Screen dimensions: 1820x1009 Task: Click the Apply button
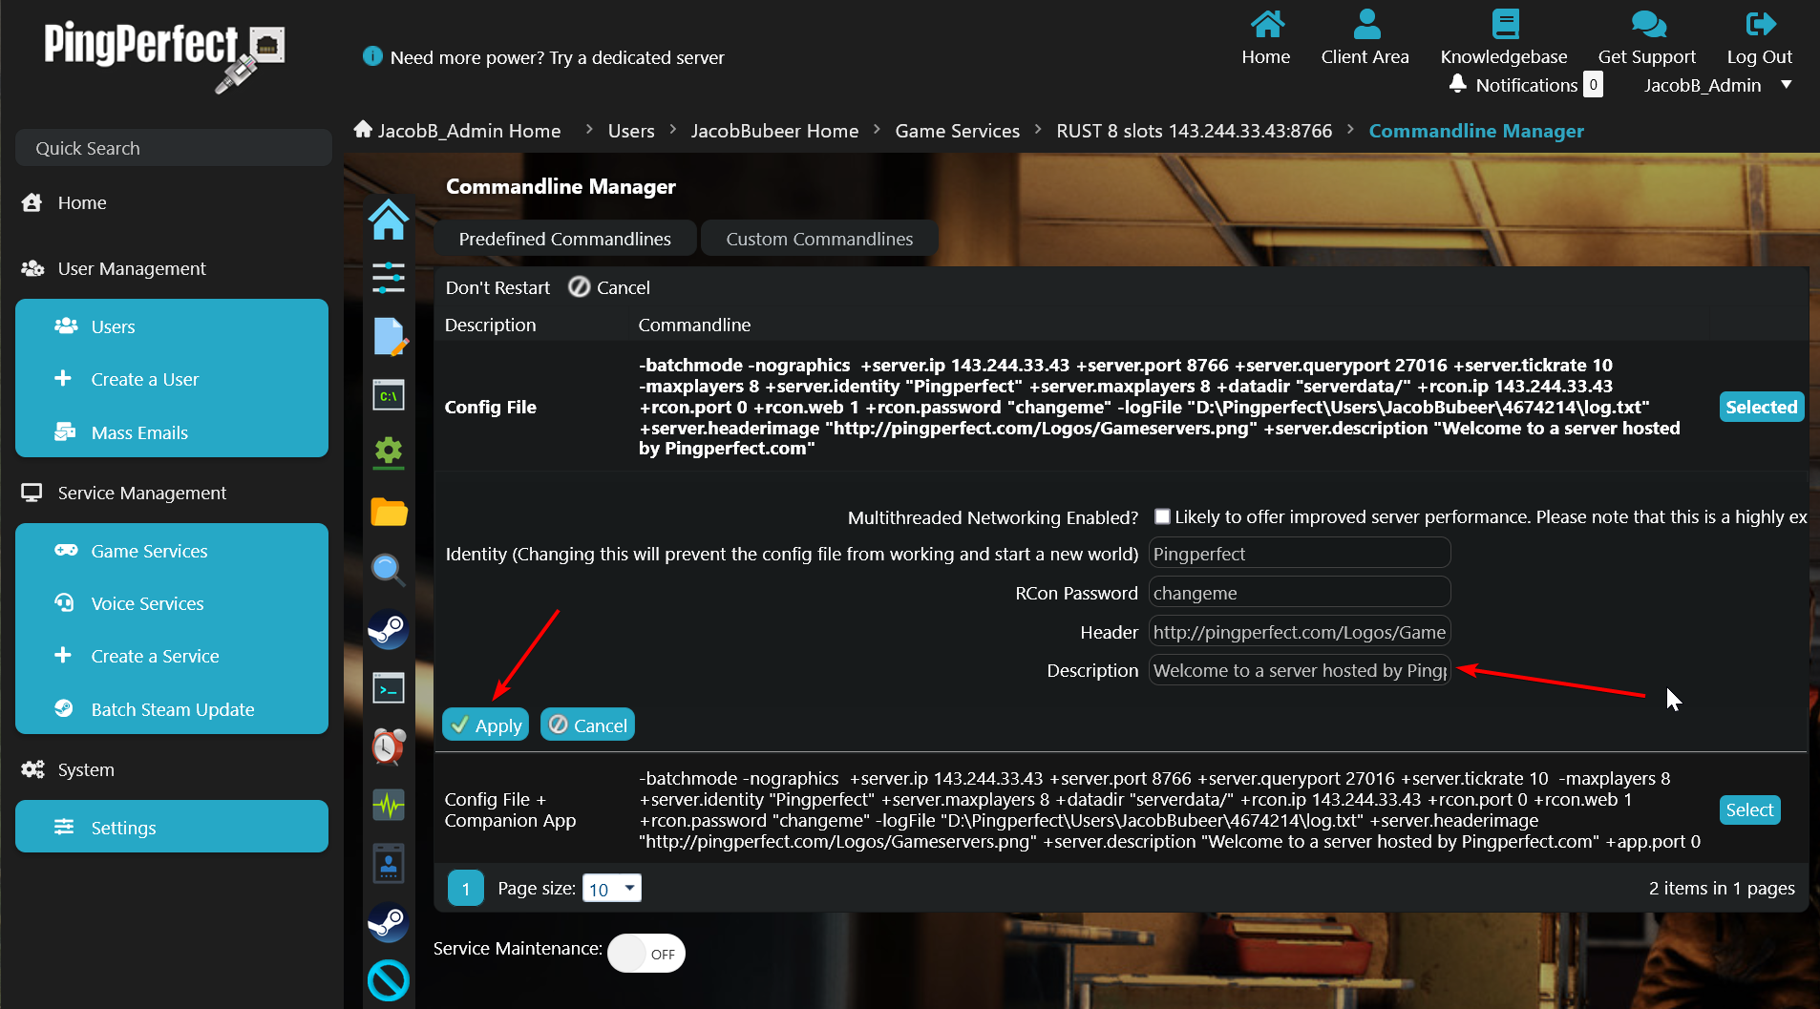(486, 725)
